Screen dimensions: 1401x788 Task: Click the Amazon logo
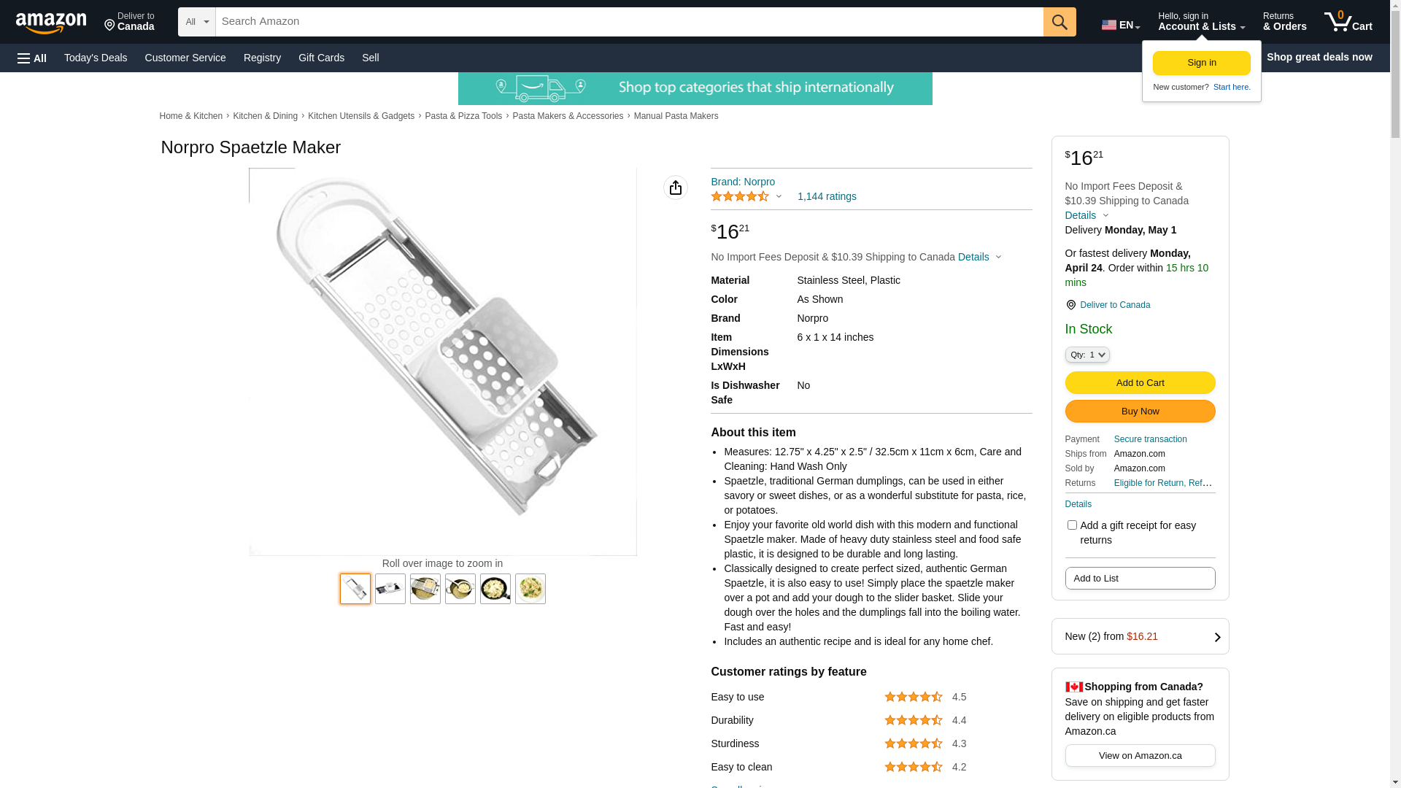point(51,23)
